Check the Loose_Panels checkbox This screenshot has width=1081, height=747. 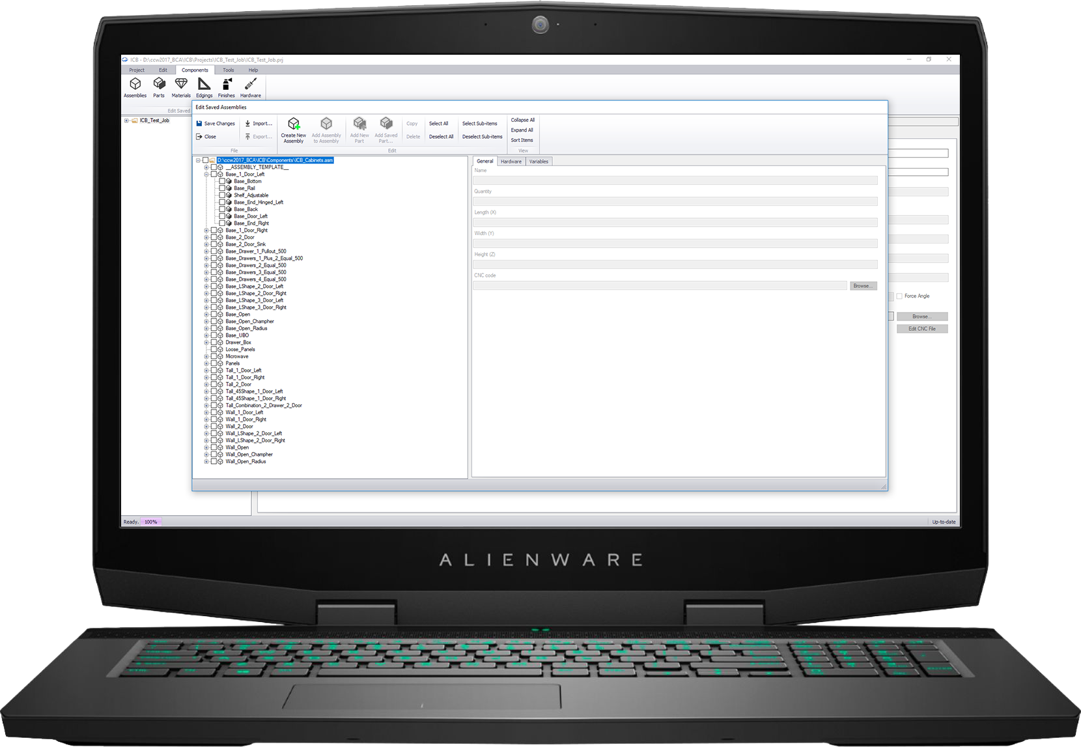(x=214, y=350)
